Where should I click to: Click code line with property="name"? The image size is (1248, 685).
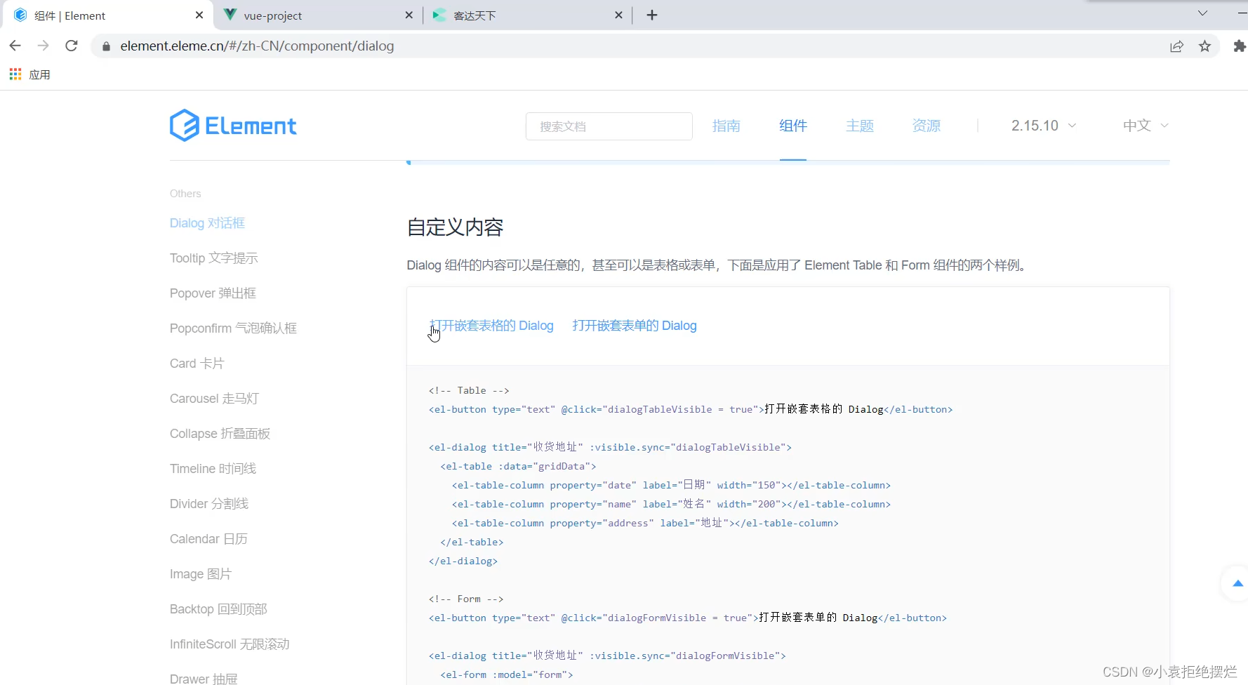tap(671, 504)
